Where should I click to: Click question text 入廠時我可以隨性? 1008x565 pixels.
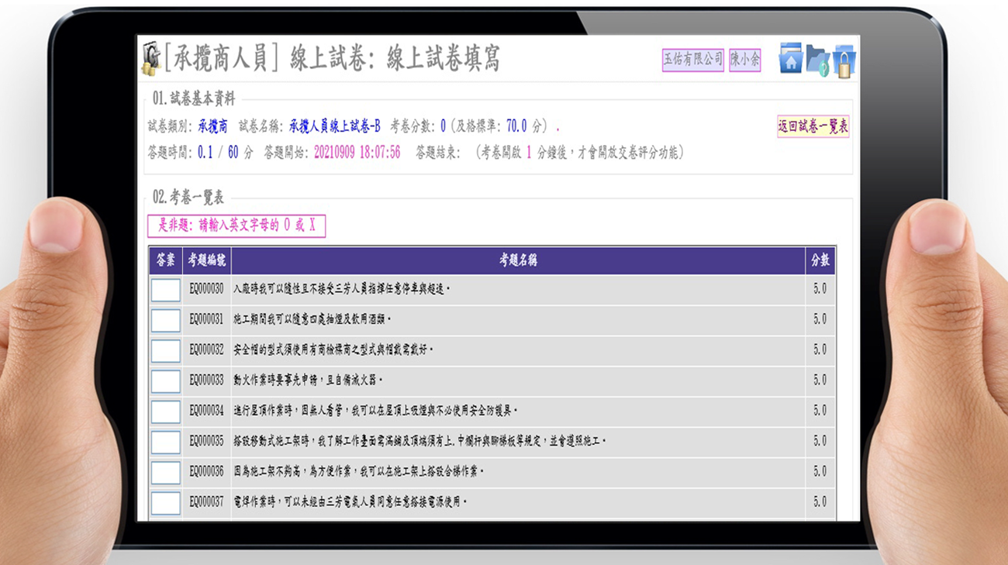[268, 289]
